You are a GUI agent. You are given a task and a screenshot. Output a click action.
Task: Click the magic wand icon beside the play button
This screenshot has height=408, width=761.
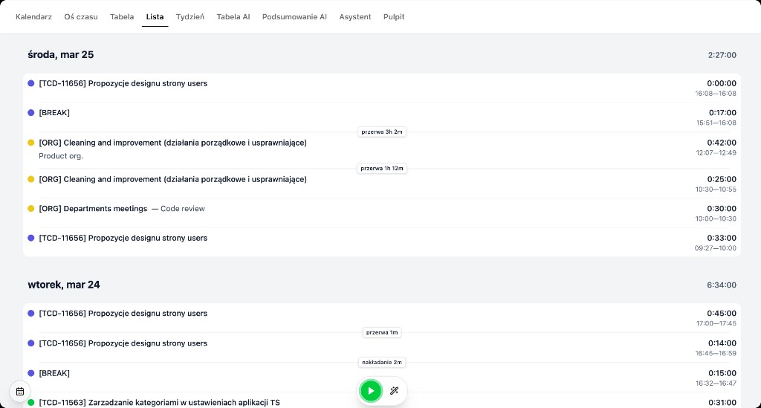coord(395,391)
